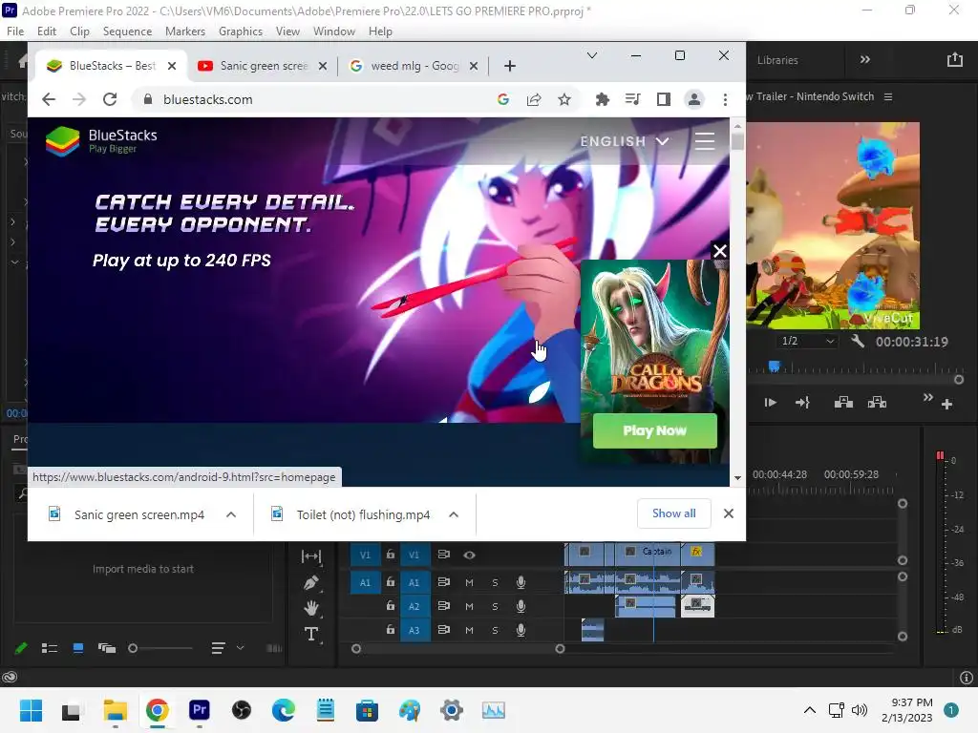Viewport: 978px width, 733px height.
Task: Click BlueStacks logo link
Action: pyautogui.click(x=101, y=141)
